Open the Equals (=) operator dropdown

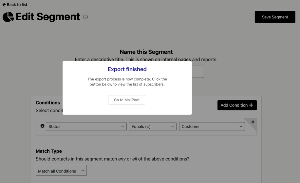point(153,126)
